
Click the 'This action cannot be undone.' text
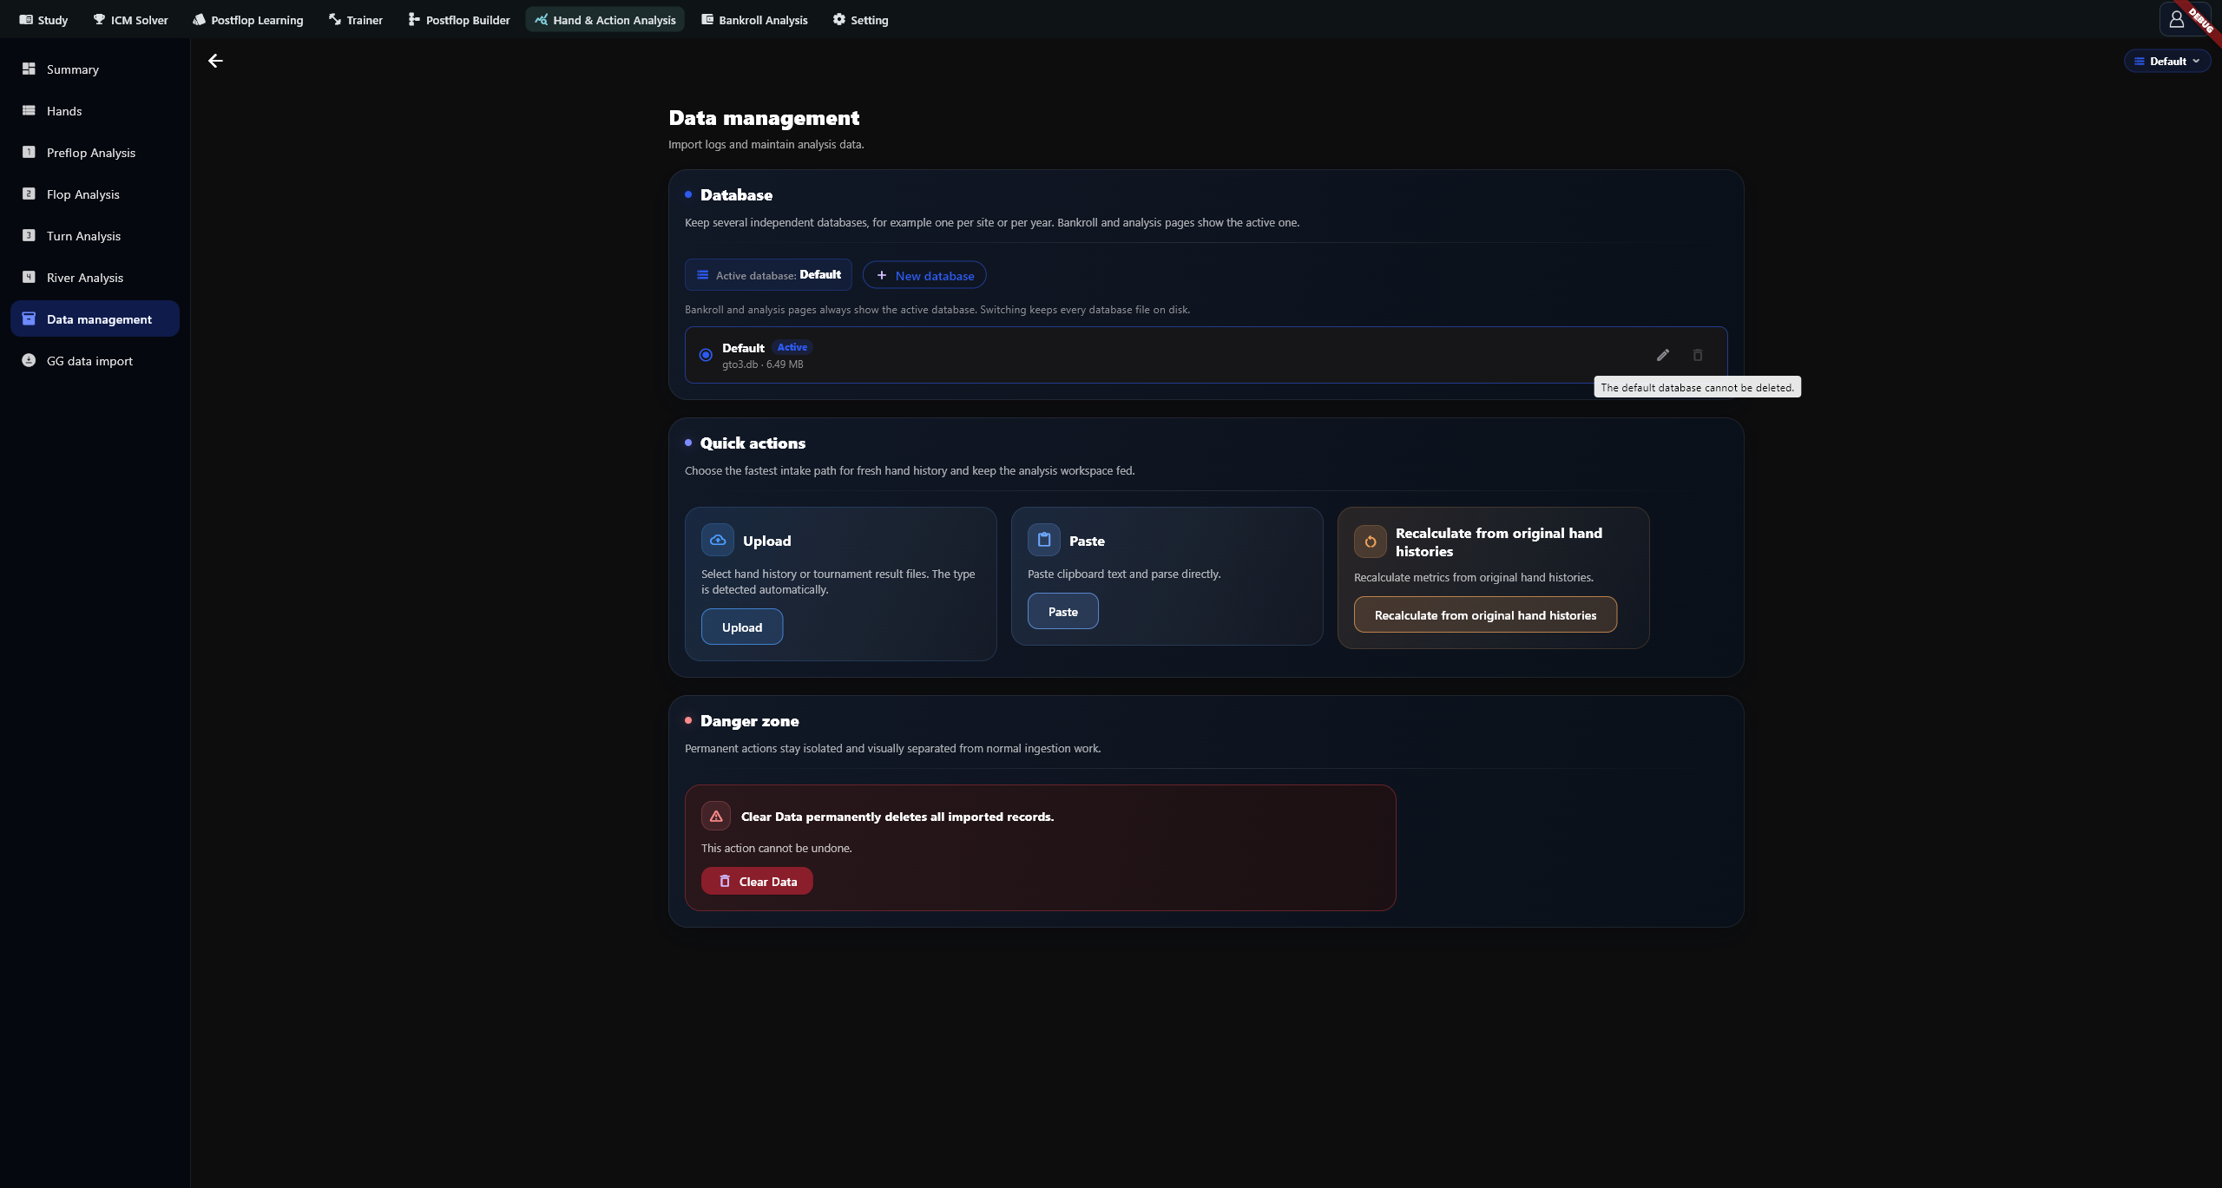click(x=776, y=848)
